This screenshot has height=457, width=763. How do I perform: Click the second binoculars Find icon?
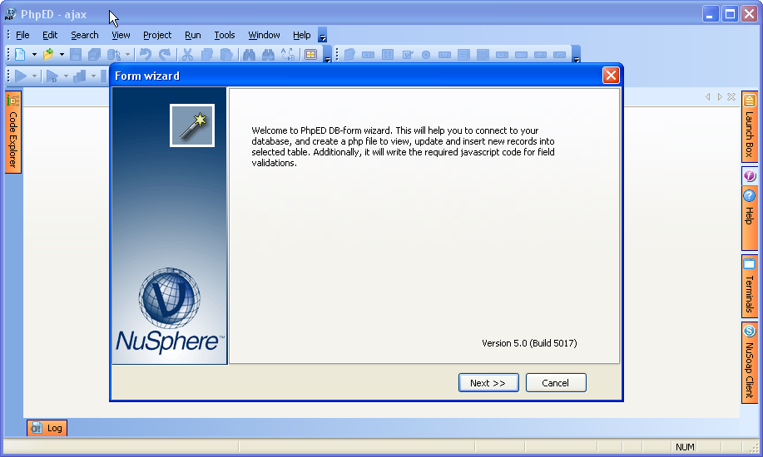click(x=268, y=55)
